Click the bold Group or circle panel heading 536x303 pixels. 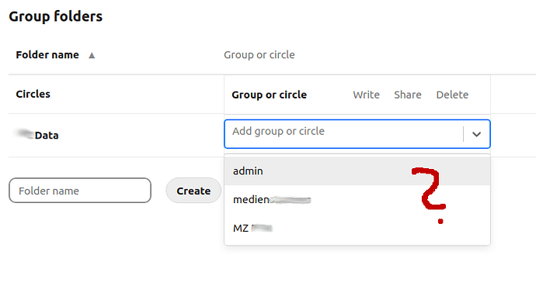(x=269, y=95)
